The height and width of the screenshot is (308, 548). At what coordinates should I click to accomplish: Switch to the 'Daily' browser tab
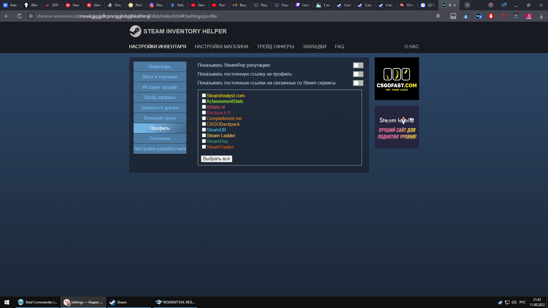[x=178, y=5]
